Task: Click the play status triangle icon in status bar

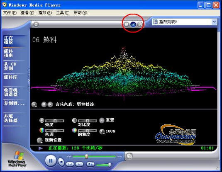Action: 41,148
